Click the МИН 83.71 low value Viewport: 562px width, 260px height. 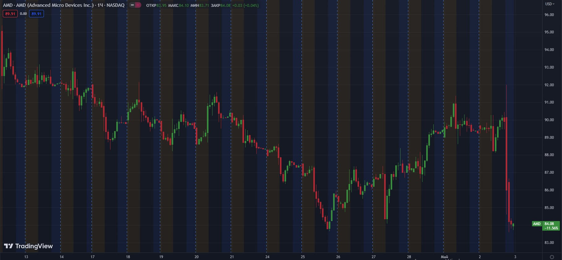200,5
